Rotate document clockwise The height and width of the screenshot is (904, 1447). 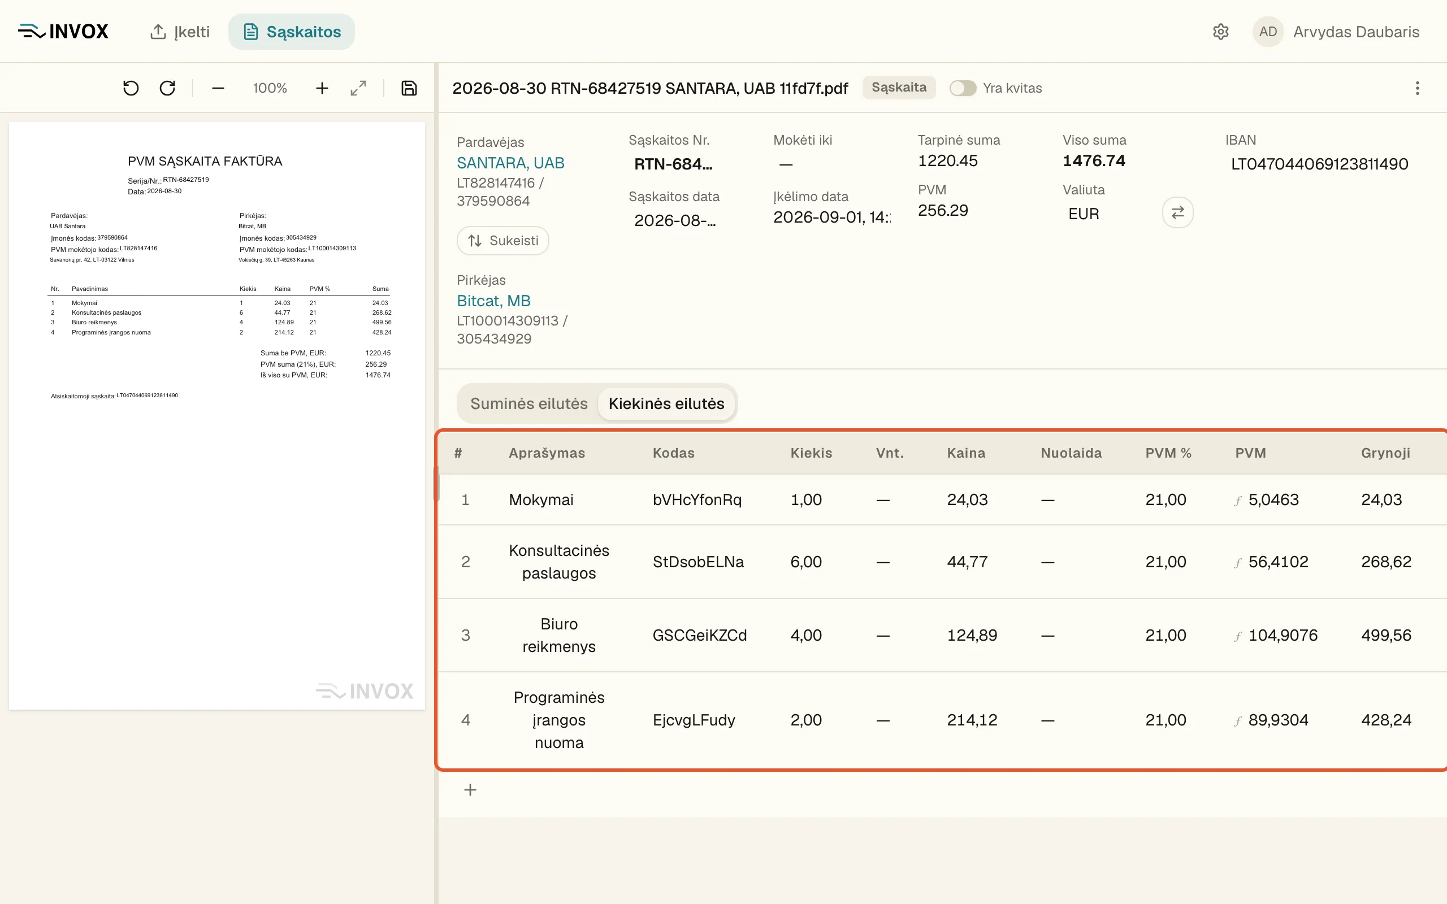pyautogui.click(x=167, y=89)
